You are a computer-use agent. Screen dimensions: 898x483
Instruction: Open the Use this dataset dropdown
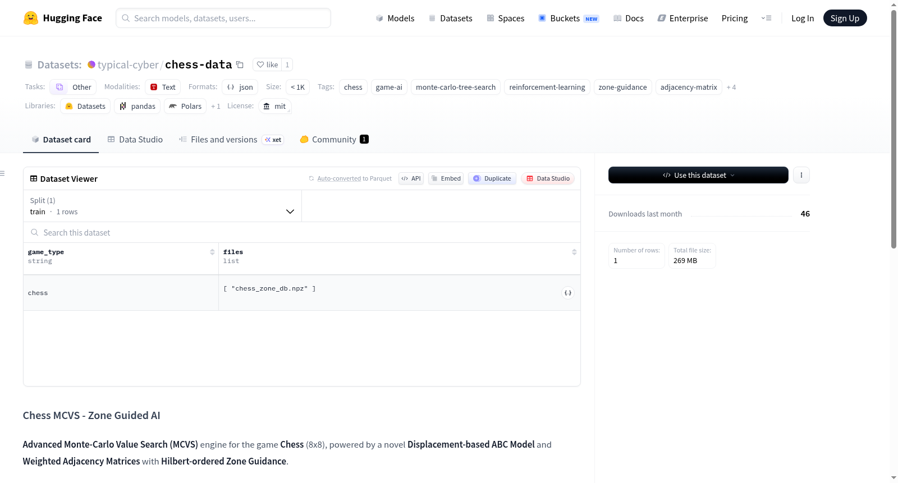tap(698, 175)
